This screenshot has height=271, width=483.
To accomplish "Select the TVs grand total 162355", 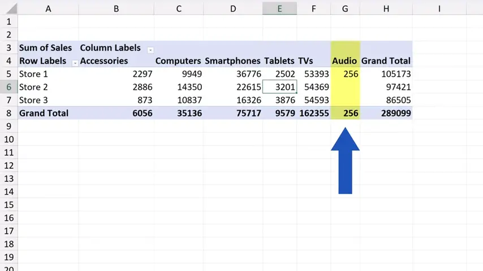I will 314,113.
